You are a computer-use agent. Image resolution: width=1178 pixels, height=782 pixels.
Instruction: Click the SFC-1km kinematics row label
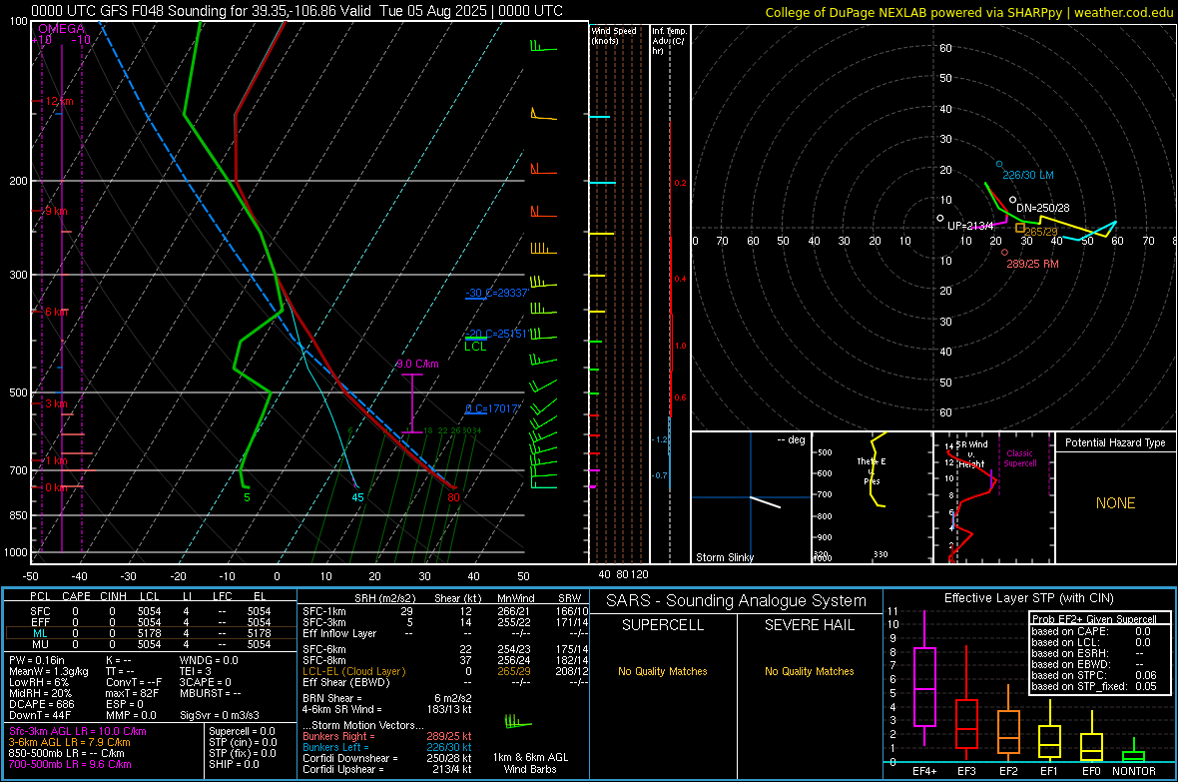pyautogui.click(x=324, y=611)
